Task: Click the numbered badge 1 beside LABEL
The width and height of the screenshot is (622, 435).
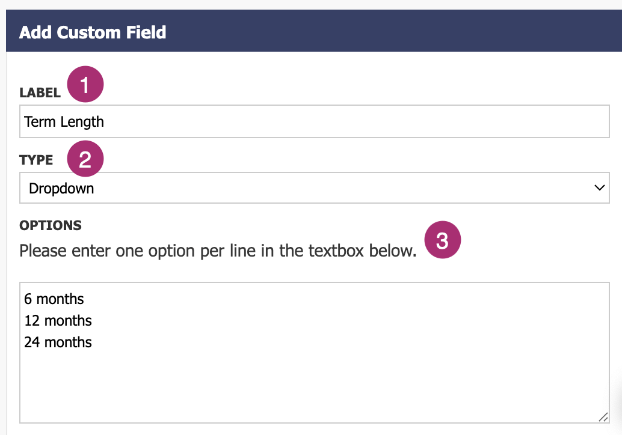Action: coord(85,84)
